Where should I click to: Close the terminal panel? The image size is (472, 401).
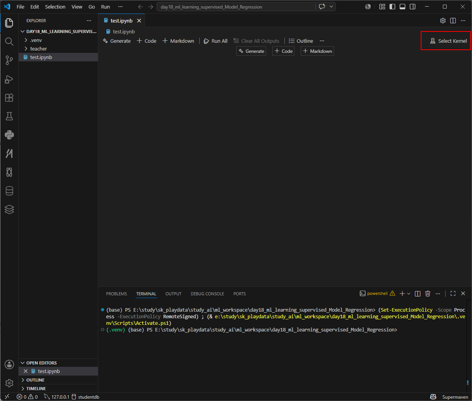coord(463,294)
